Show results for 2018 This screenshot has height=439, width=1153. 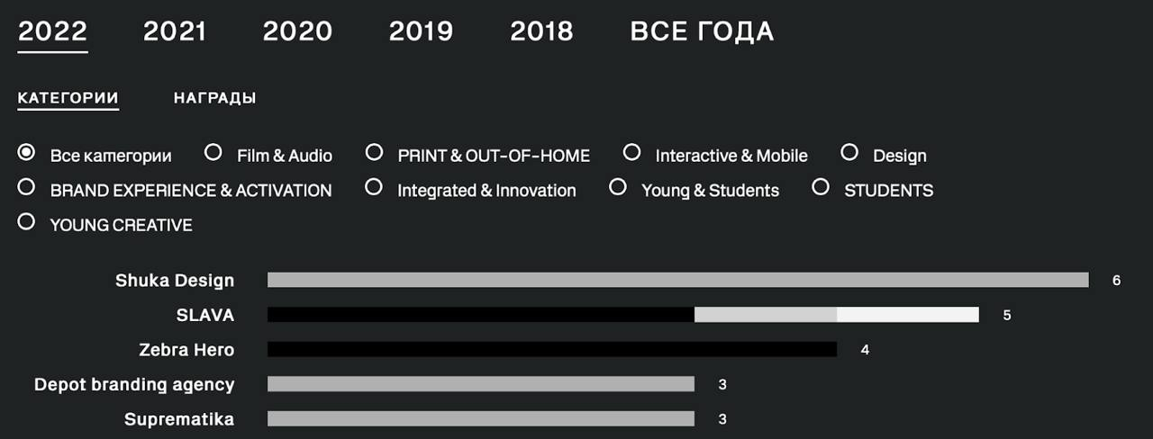click(x=541, y=31)
